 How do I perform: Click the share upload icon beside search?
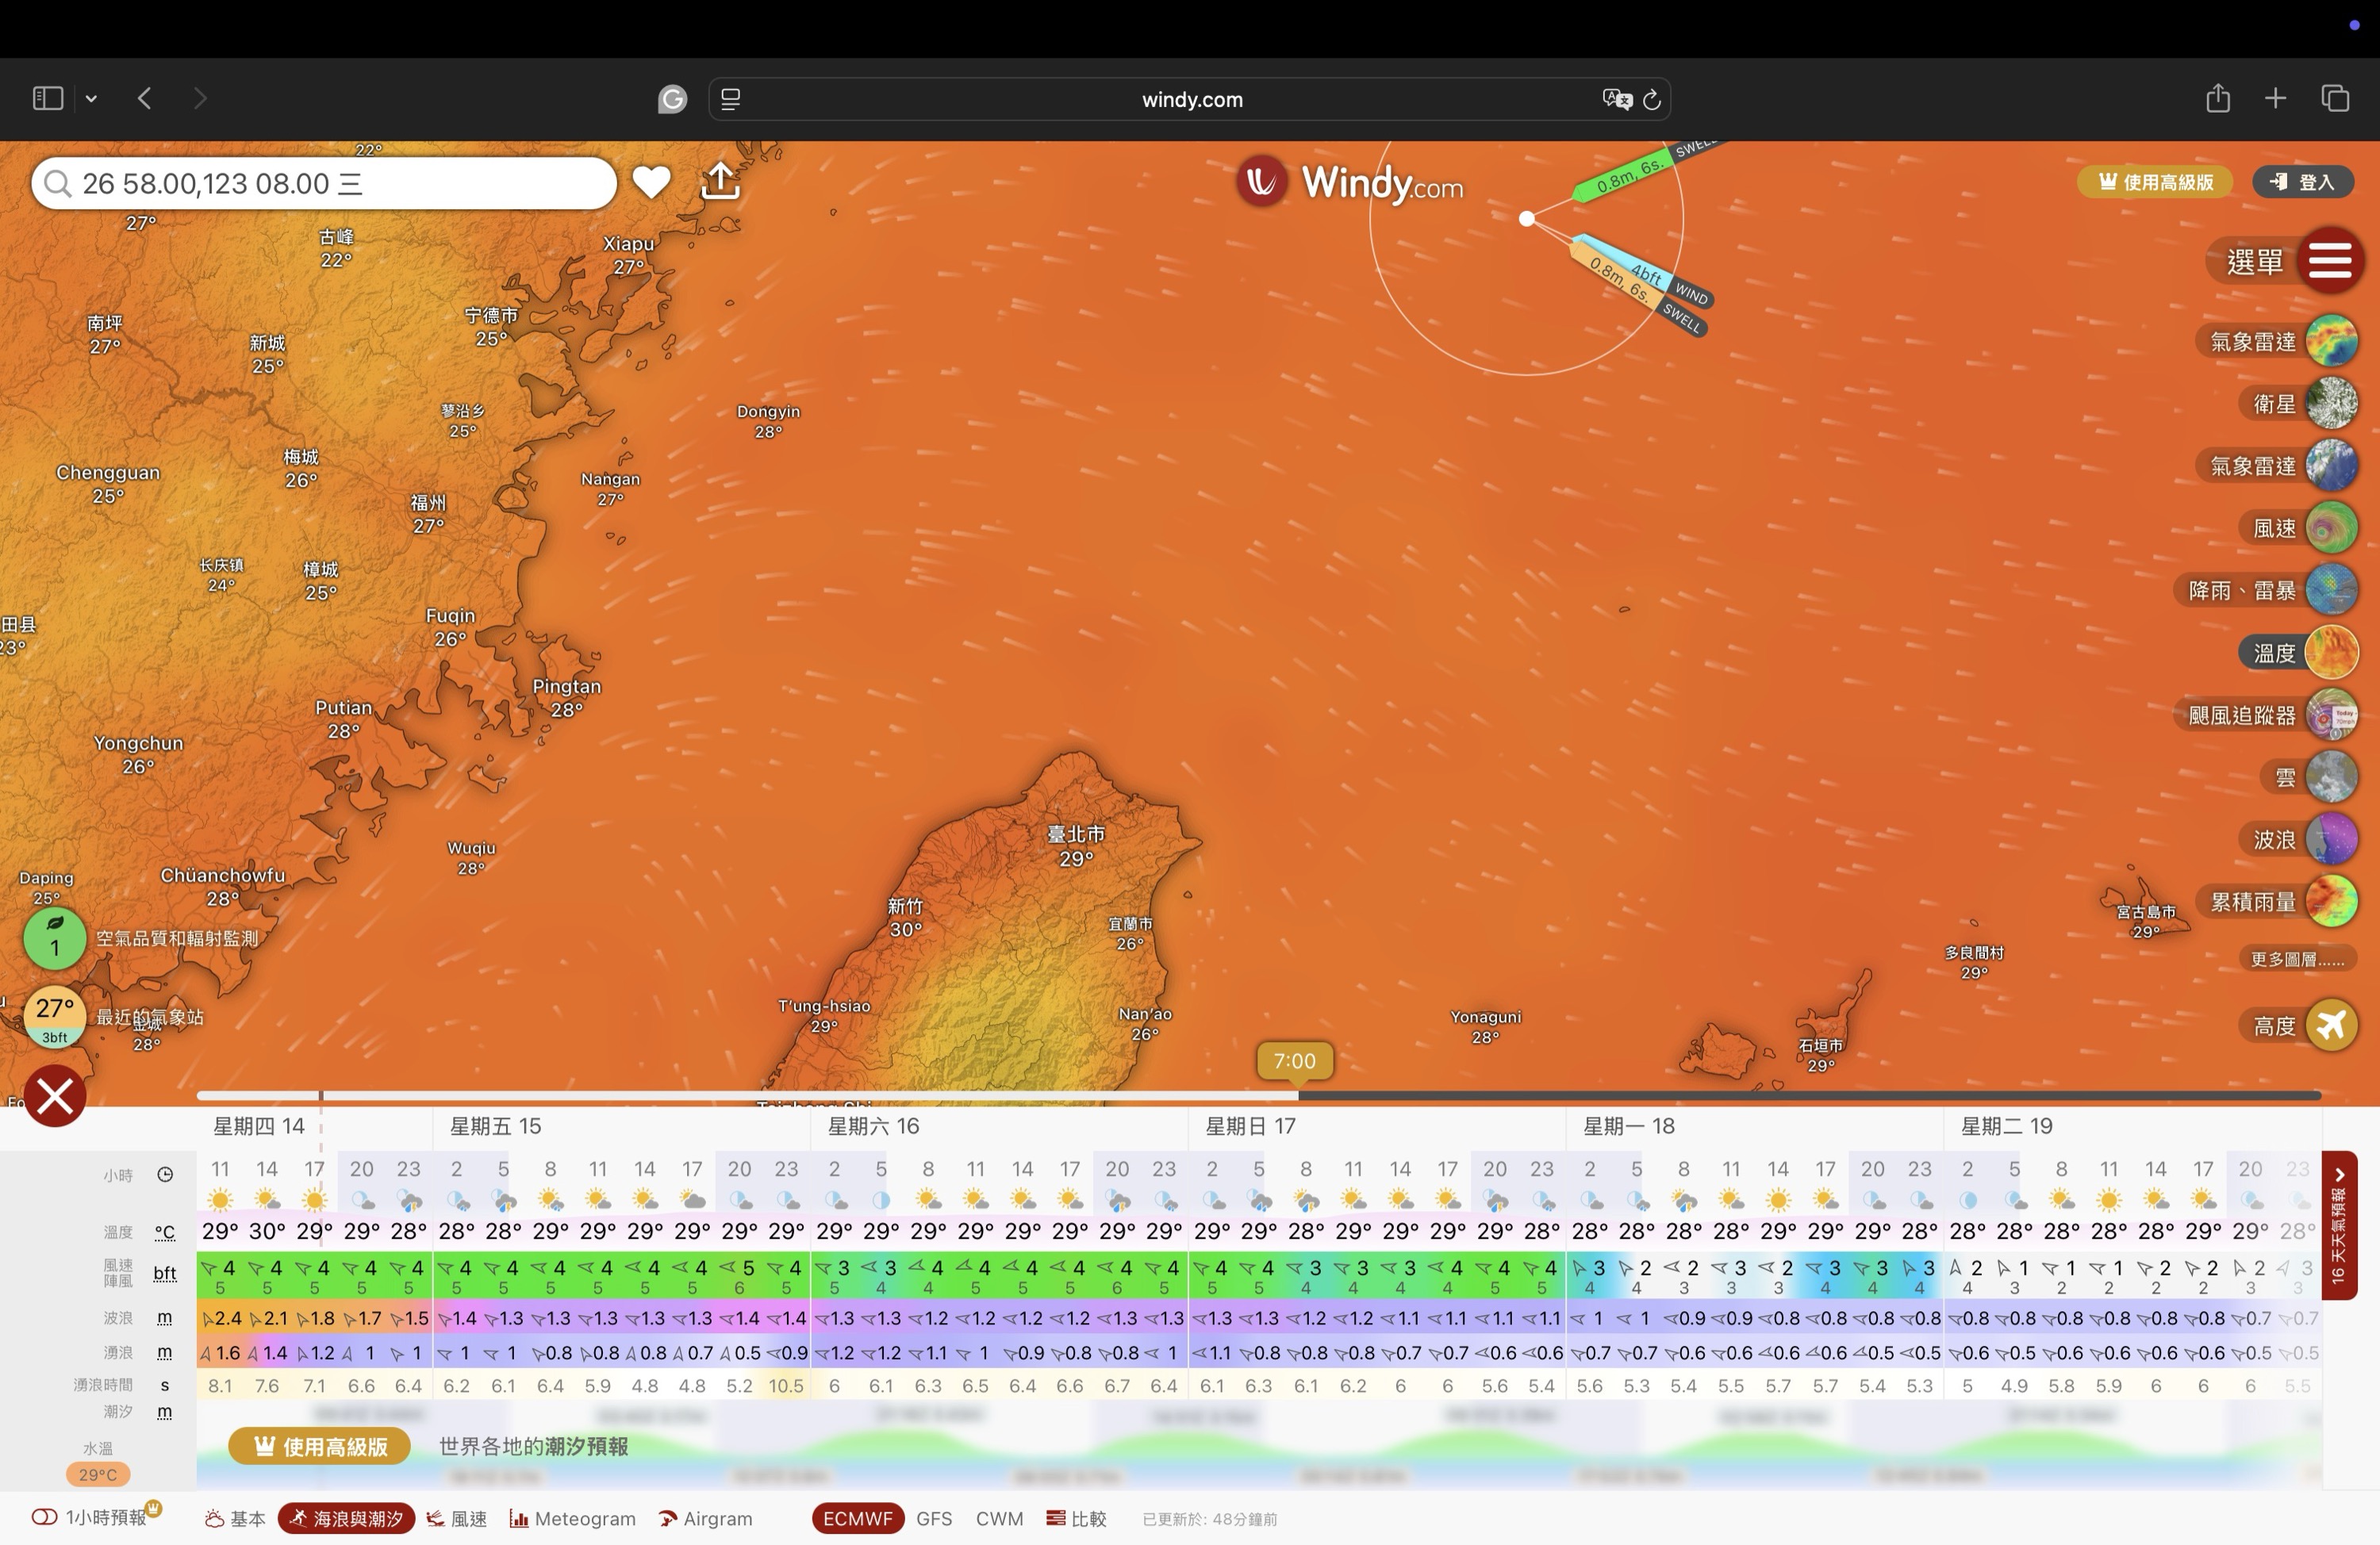(x=720, y=182)
